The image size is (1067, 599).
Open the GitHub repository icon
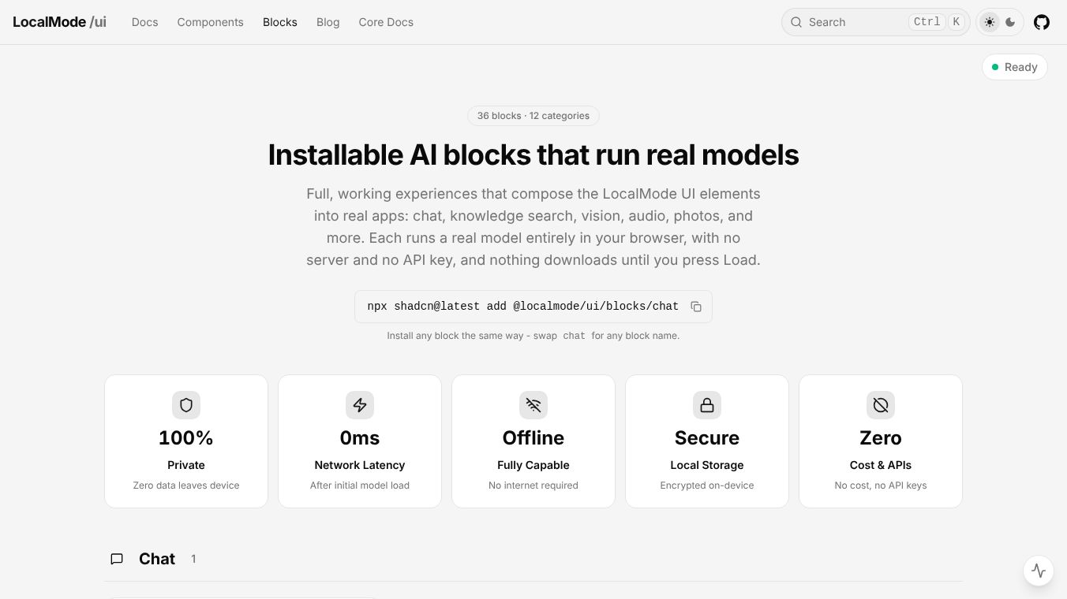click(1042, 22)
